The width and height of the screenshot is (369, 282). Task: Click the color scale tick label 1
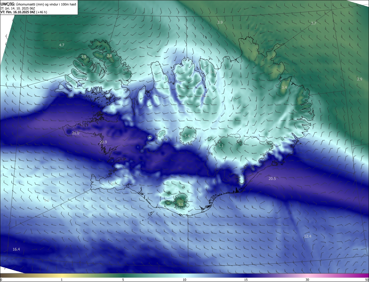[62, 280]
